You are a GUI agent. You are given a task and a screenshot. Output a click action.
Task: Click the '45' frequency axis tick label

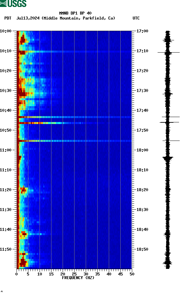(120, 274)
